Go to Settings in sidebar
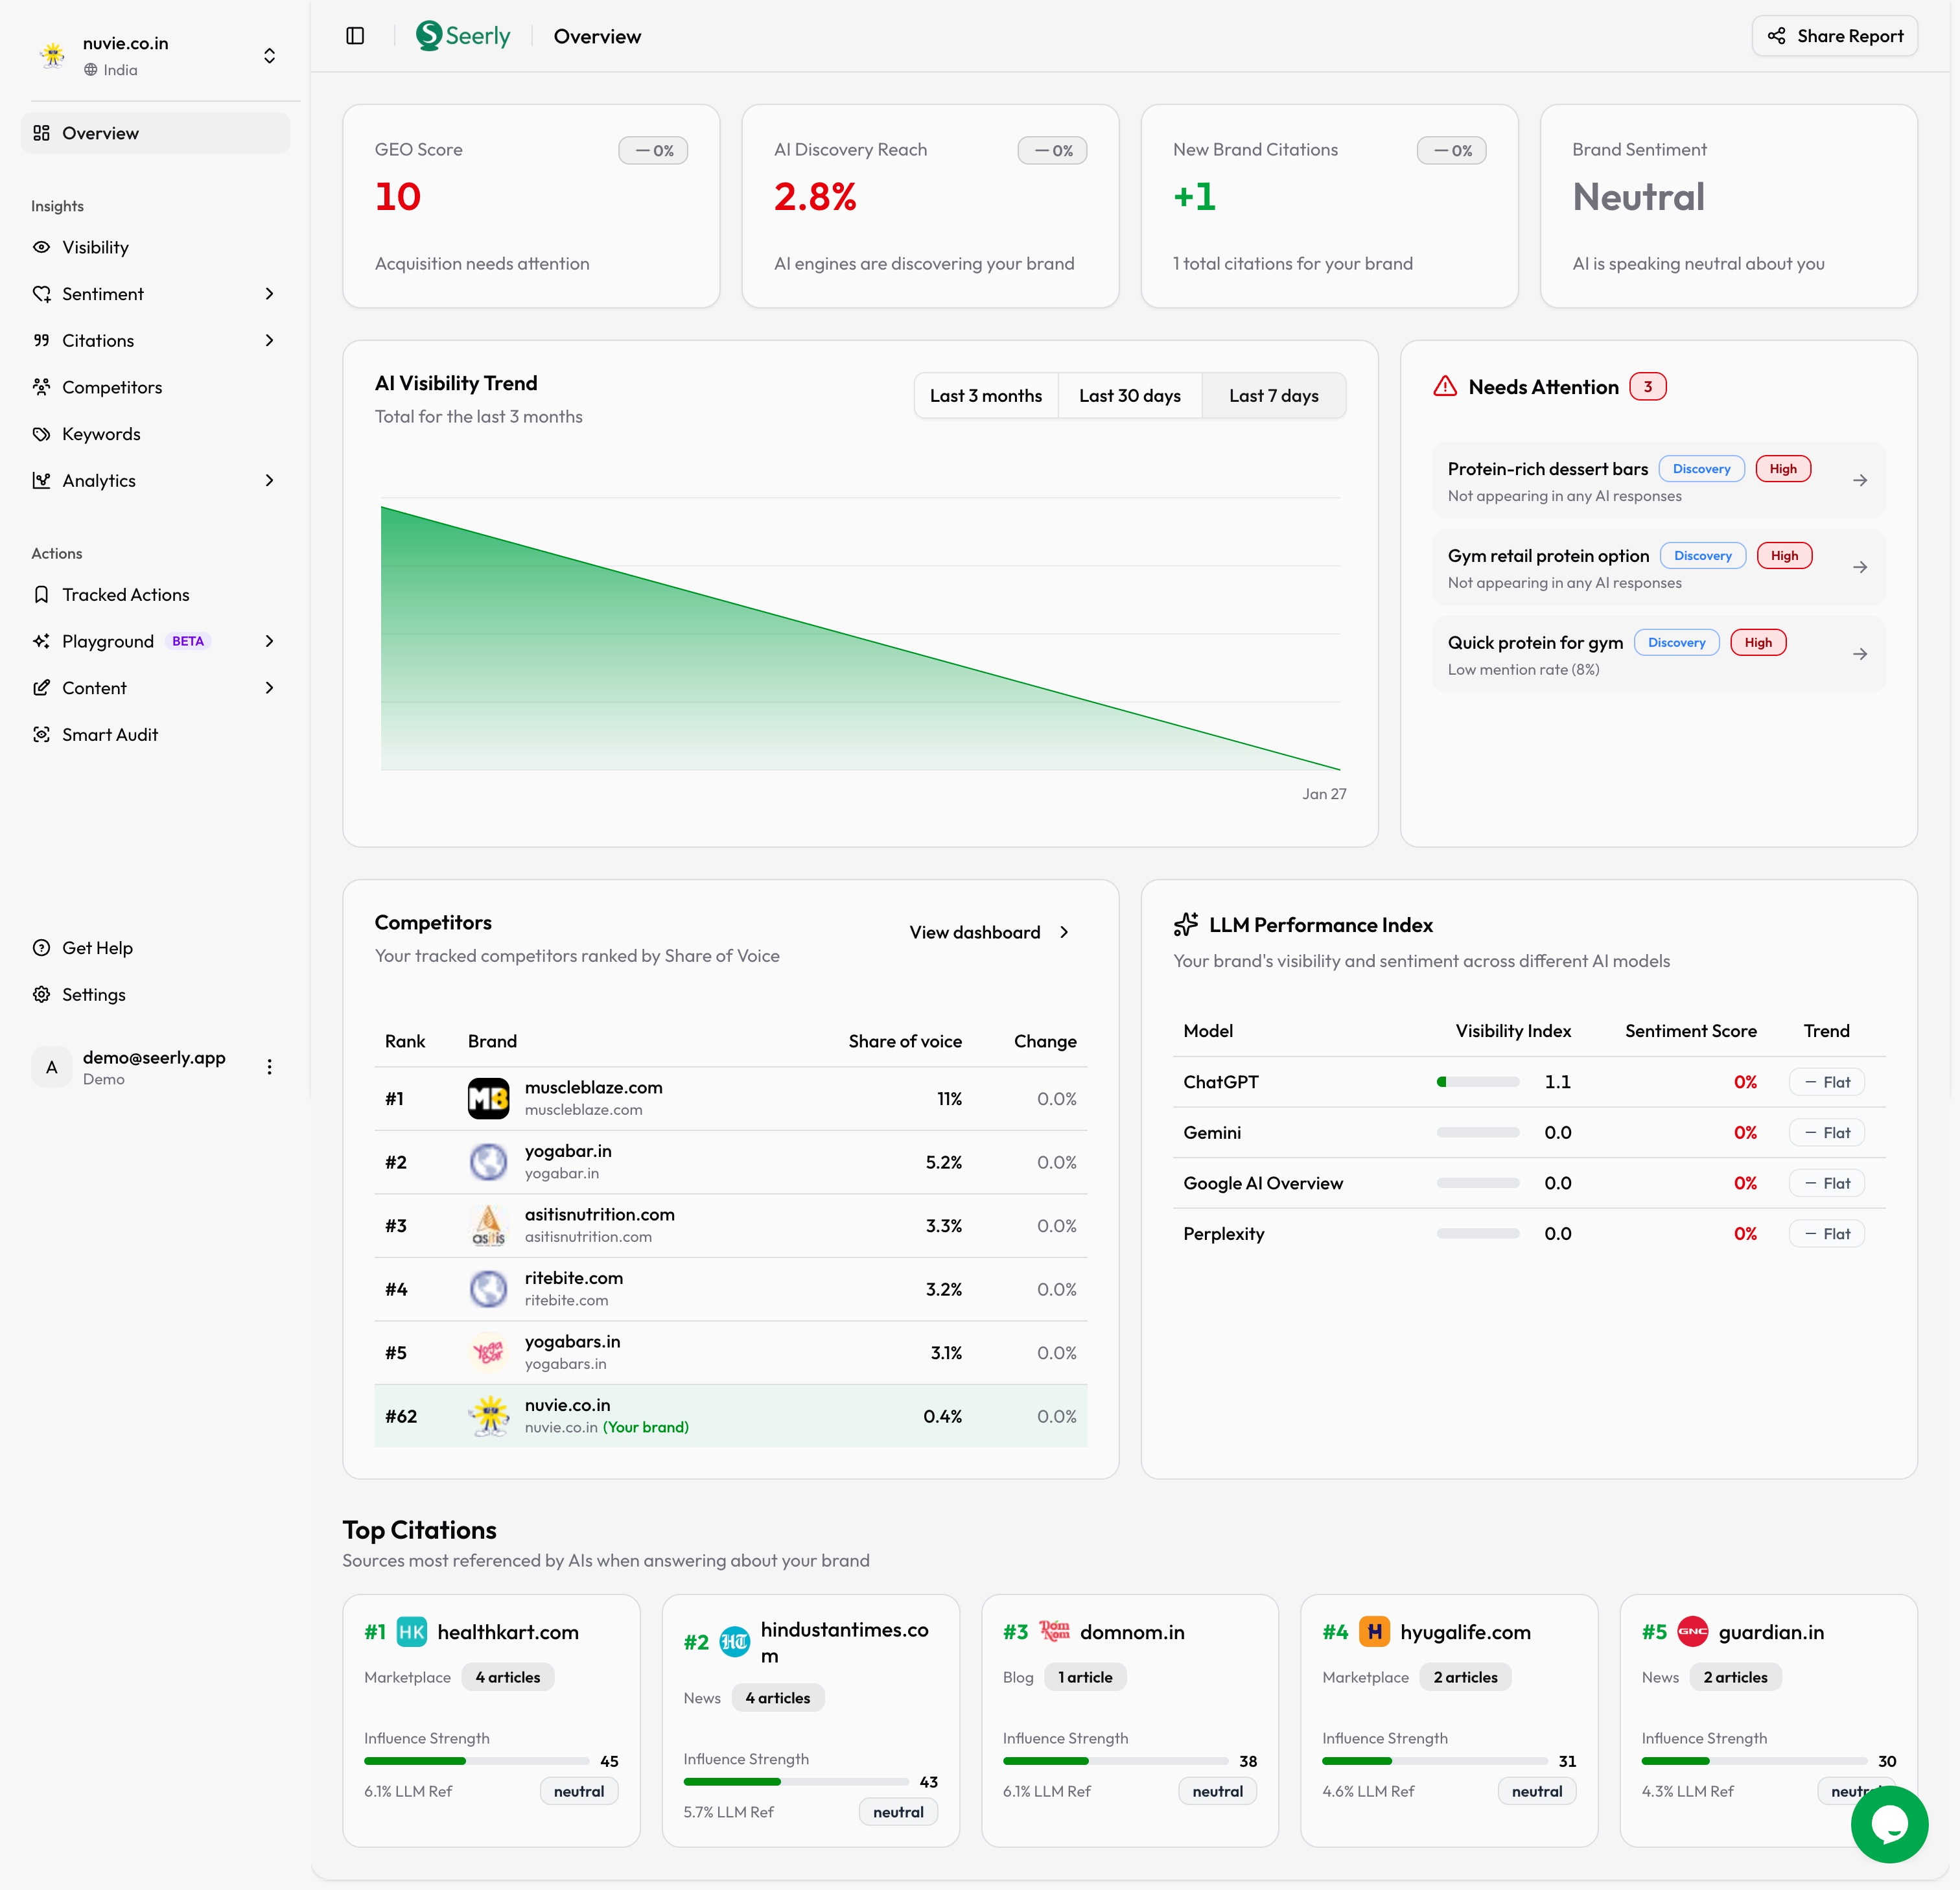Viewport: 1960px width, 1890px height. (93, 995)
